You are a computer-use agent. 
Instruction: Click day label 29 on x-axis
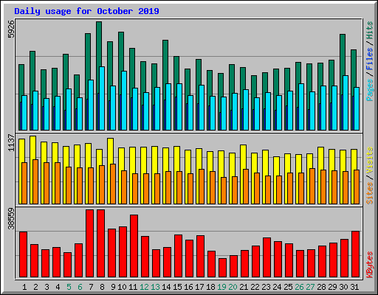(x=332, y=287)
